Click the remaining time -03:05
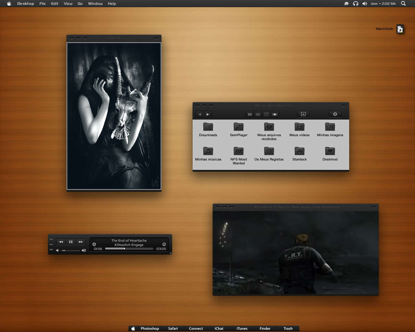The width and height of the screenshot is (415, 332). point(161,249)
